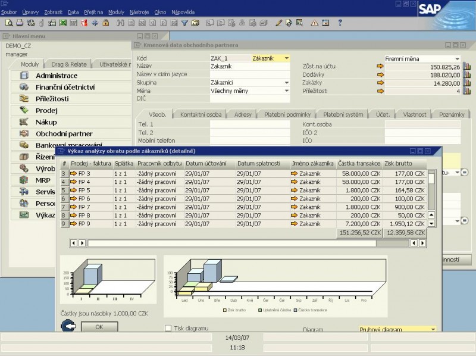Expand the Skupina dropdown showing Zákazníci
This screenshot has height=356, width=476.
click(x=287, y=83)
